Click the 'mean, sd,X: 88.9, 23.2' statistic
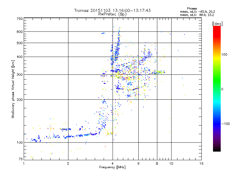 point(197,15)
